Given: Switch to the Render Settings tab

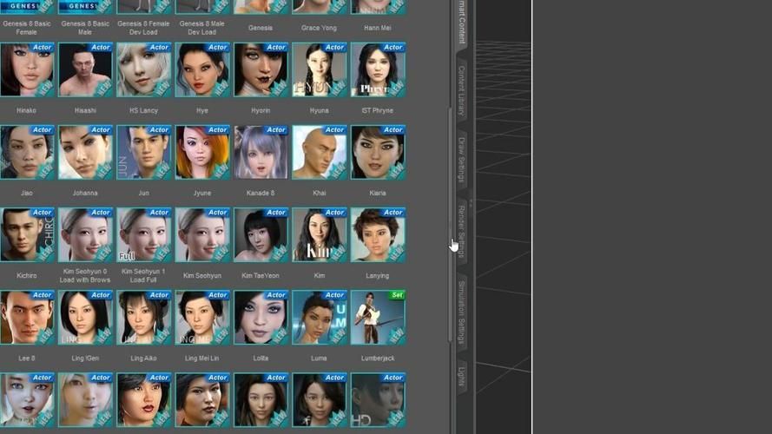Looking at the screenshot, I should (x=462, y=231).
